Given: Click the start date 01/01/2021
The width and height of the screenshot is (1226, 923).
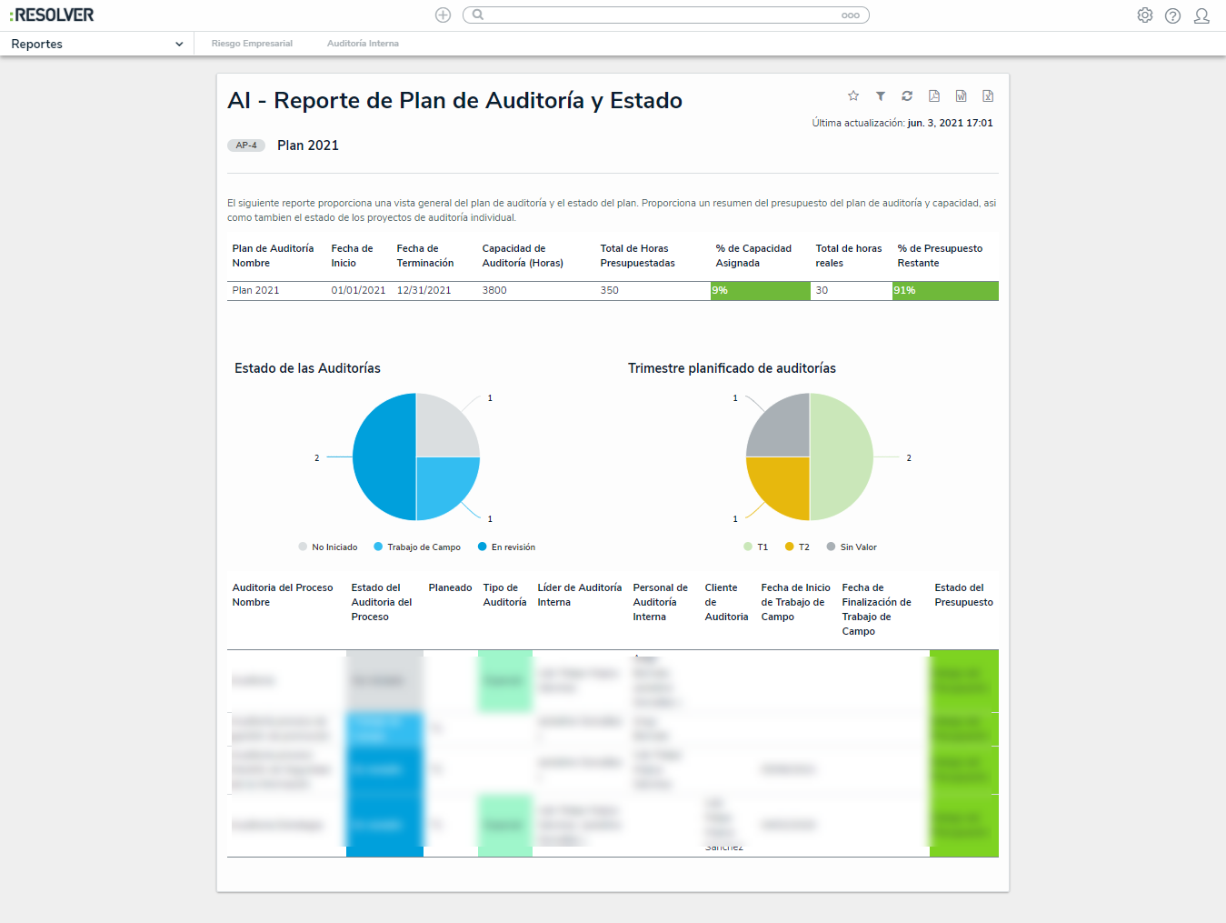Looking at the screenshot, I should tap(358, 291).
